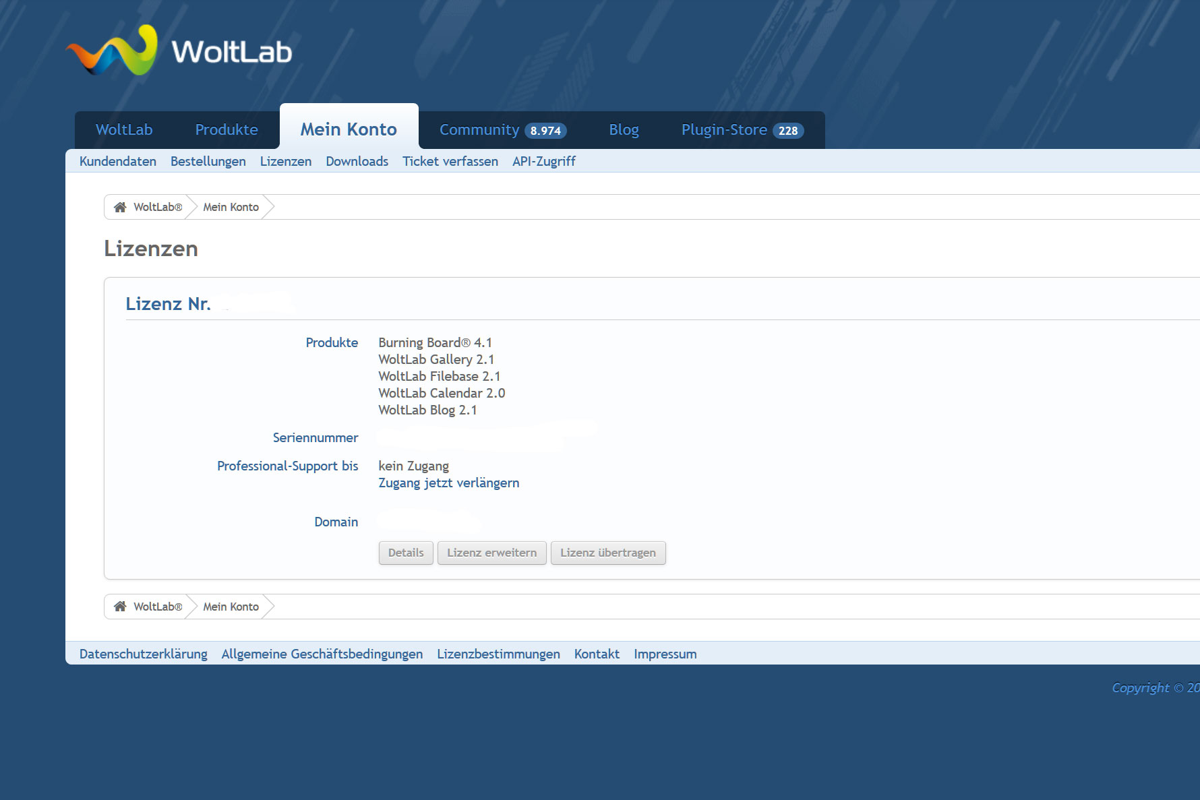Select Bestellungen from the submenu

(x=208, y=161)
